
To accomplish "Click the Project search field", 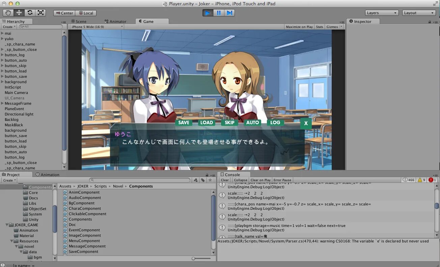I will coord(140,180).
